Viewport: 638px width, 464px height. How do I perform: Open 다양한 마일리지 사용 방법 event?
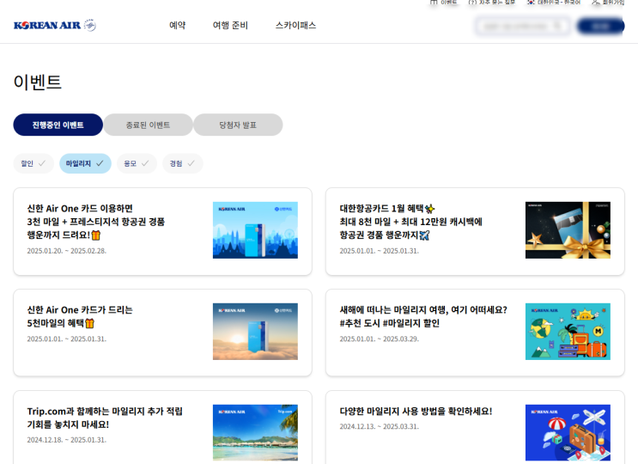coord(475,427)
